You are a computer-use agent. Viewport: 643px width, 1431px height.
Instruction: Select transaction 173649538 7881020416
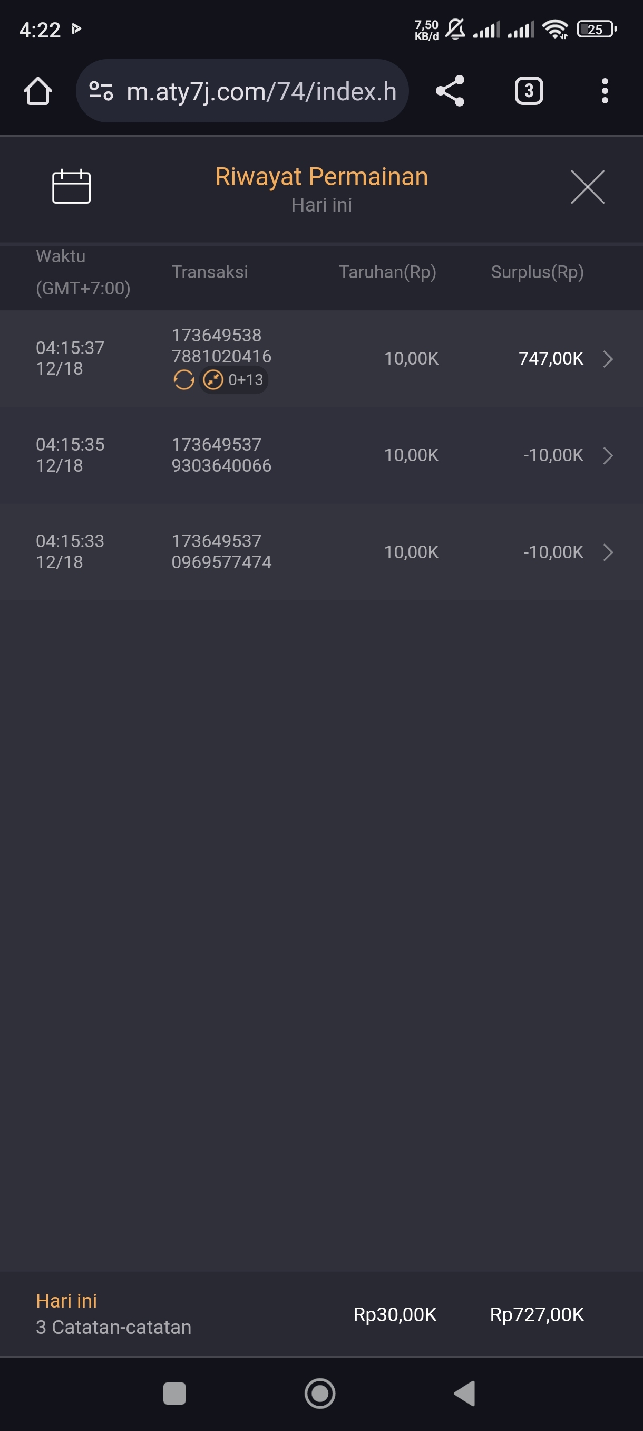point(221,346)
